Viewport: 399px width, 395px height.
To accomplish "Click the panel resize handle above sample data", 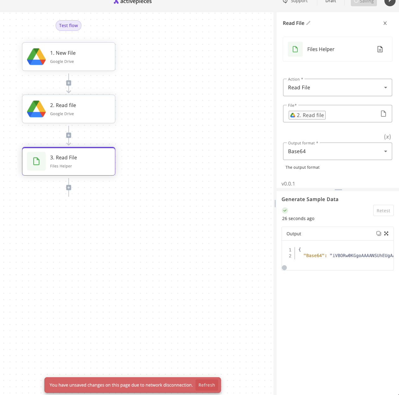I will (x=338, y=190).
